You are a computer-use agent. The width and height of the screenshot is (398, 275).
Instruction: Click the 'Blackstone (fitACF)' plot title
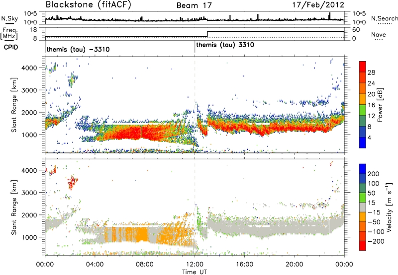pos(89,5)
